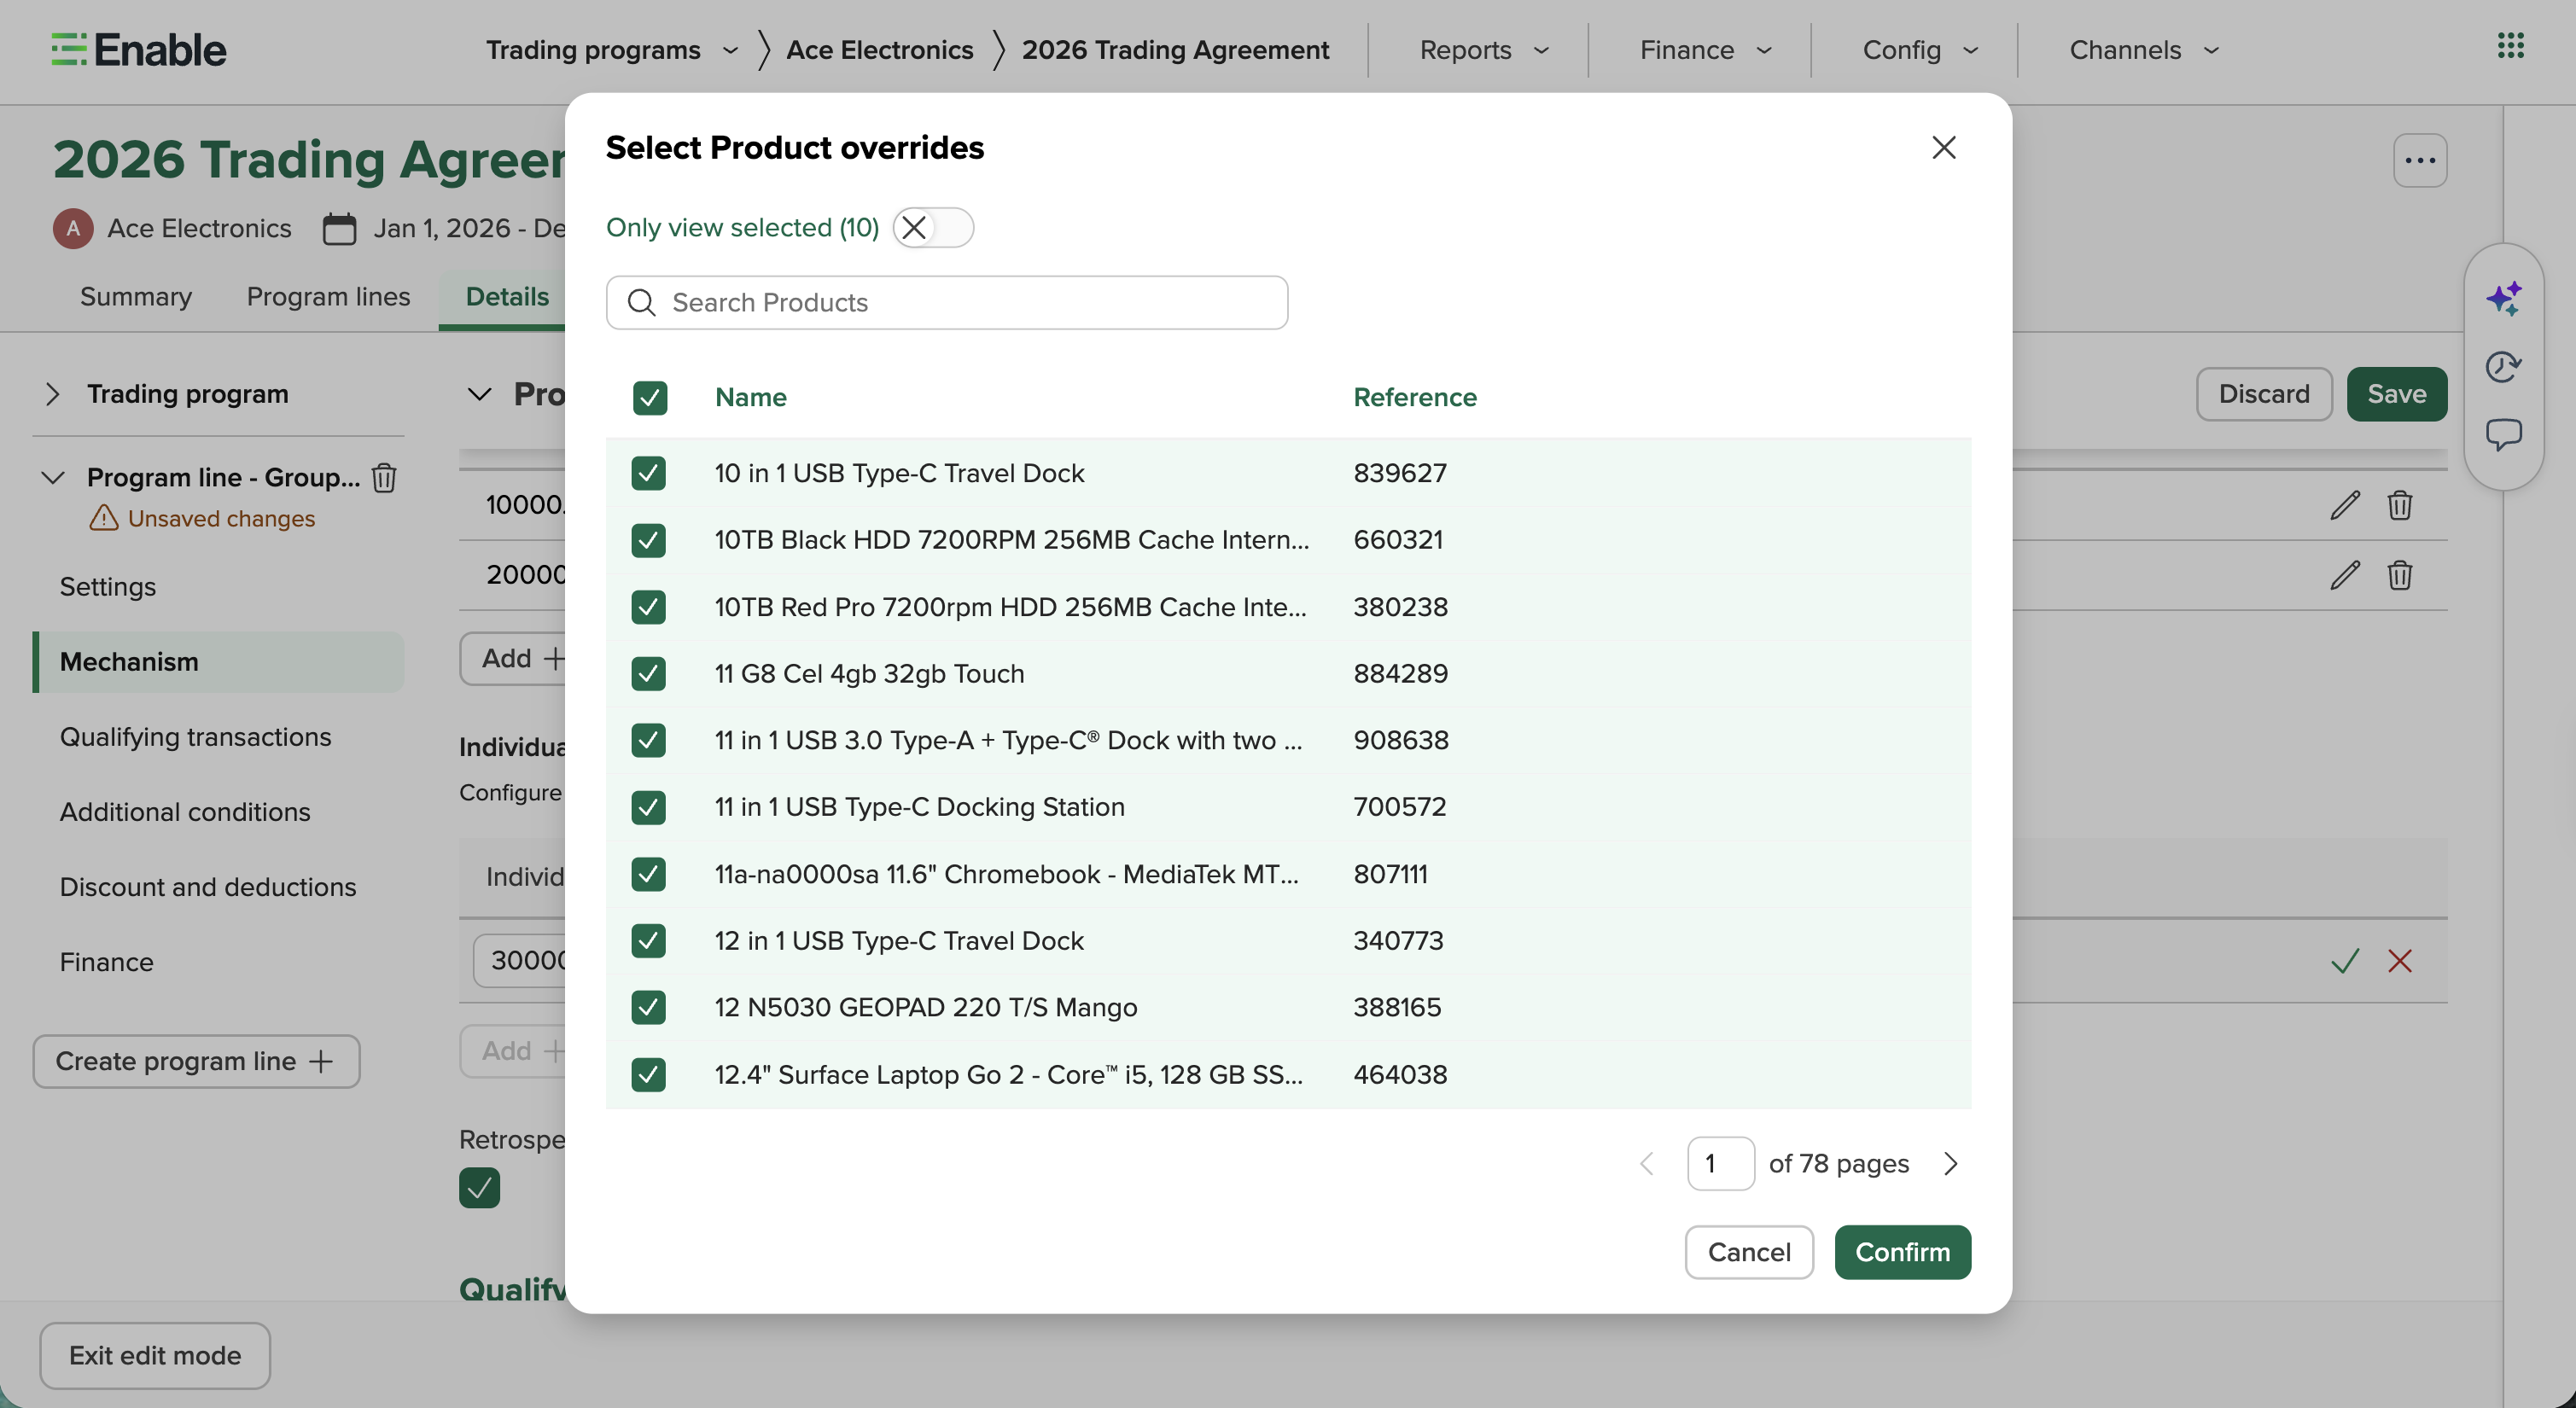
Task: Toggle Only view selected switch
Action: point(933,228)
